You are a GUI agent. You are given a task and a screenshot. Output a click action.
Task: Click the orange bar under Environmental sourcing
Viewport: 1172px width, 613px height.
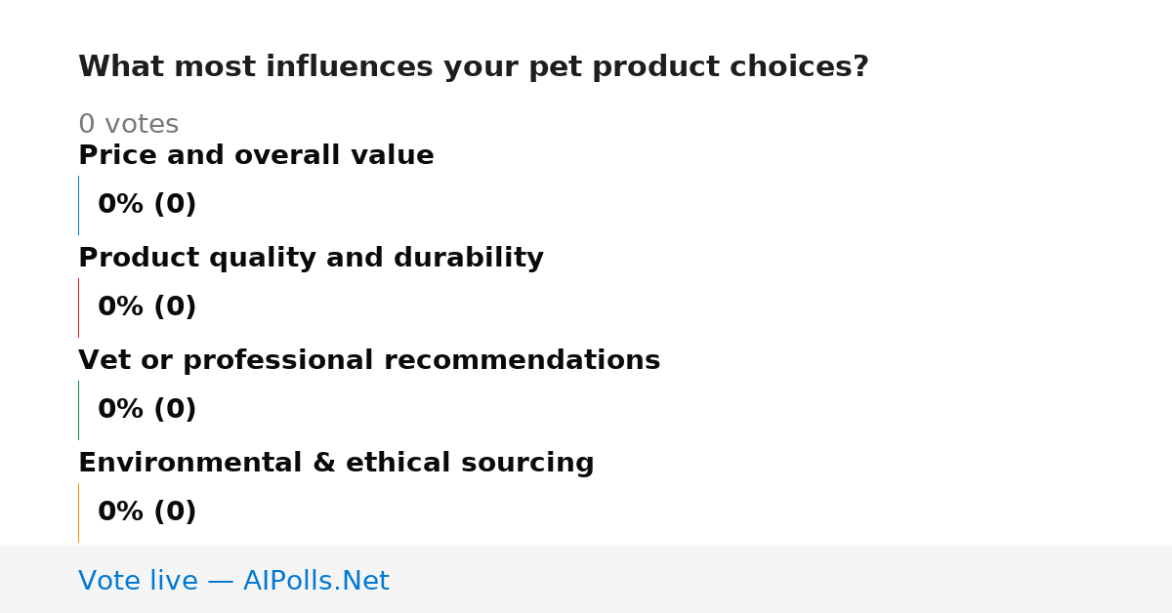point(78,512)
